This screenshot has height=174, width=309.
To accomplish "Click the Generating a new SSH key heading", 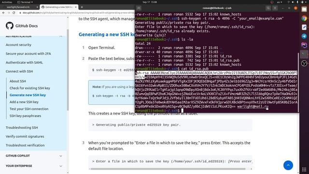I will pyautogui.click(x=107, y=34).
